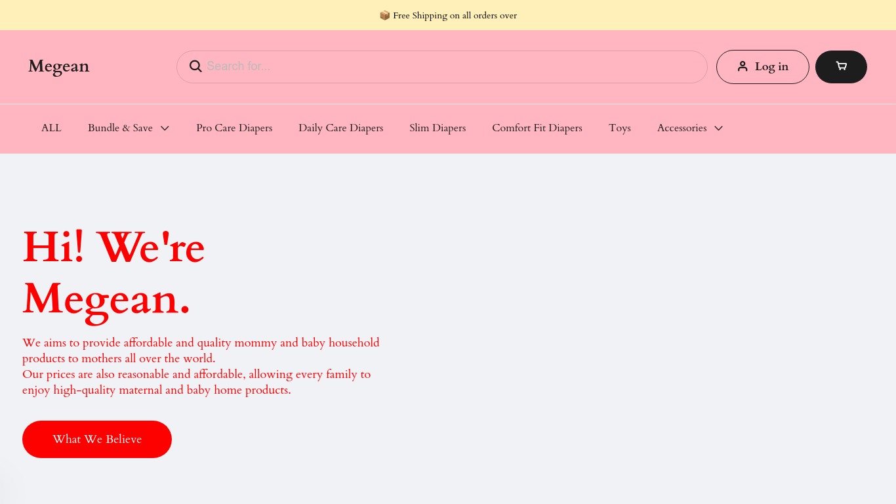Expand the Accessories dropdown chevron
Viewport: 896px width, 504px height.
pyautogui.click(x=719, y=128)
